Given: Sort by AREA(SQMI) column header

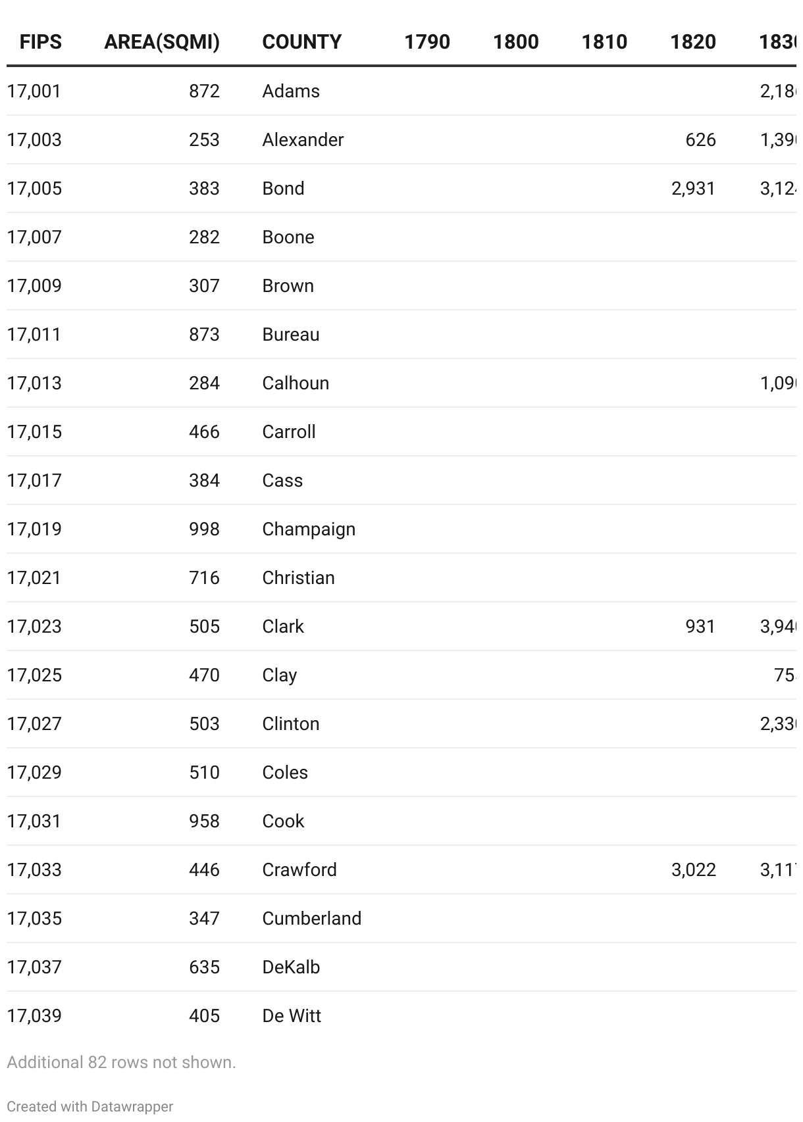Looking at the screenshot, I should pos(162,42).
